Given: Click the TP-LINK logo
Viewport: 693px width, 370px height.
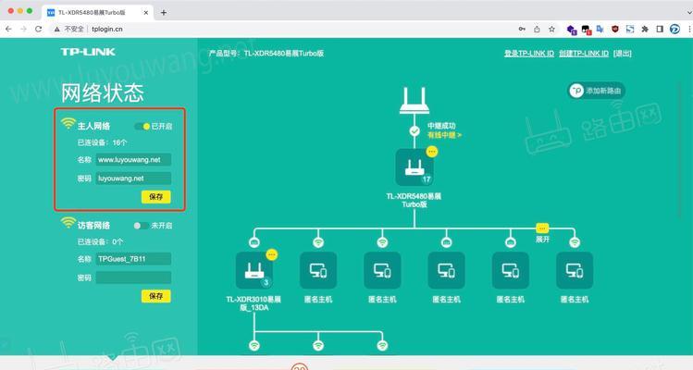Looking at the screenshot, I should tap(88, 52).
